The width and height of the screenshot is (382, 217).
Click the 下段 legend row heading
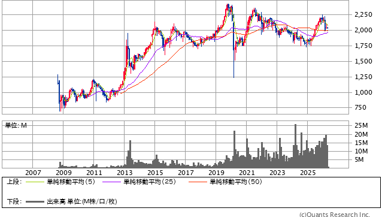tap(14, 201)
